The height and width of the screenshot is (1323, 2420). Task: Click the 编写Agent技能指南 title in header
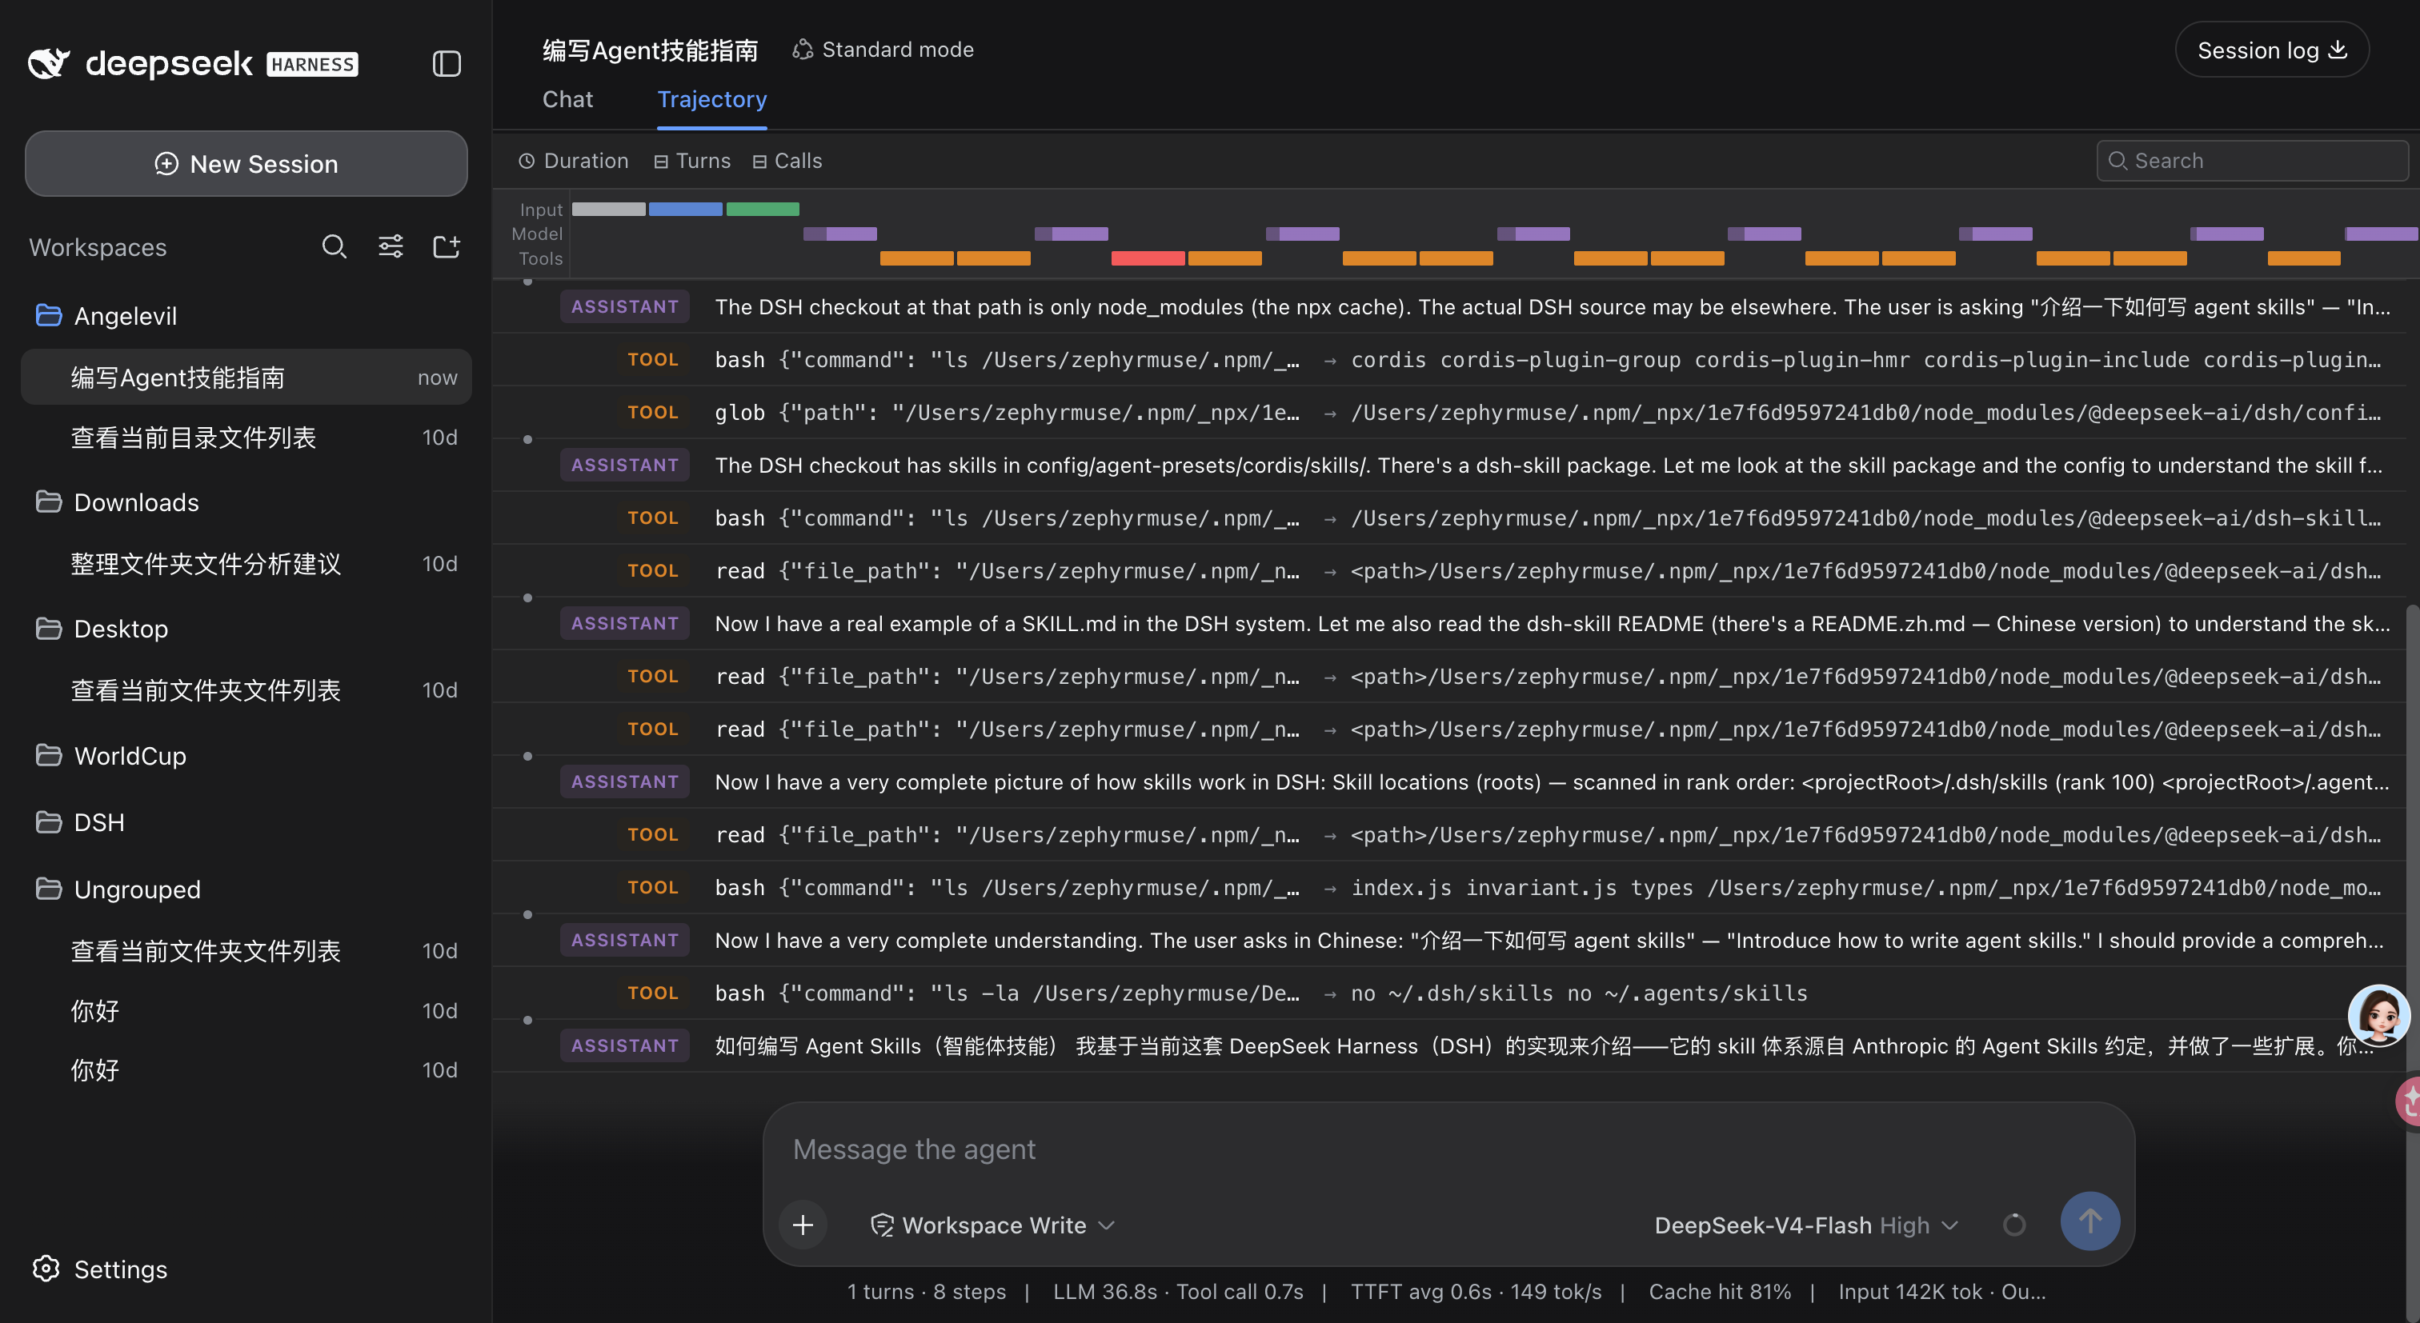coord(650,50)
